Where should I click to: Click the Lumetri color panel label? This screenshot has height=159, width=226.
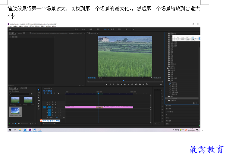point(169,112)
